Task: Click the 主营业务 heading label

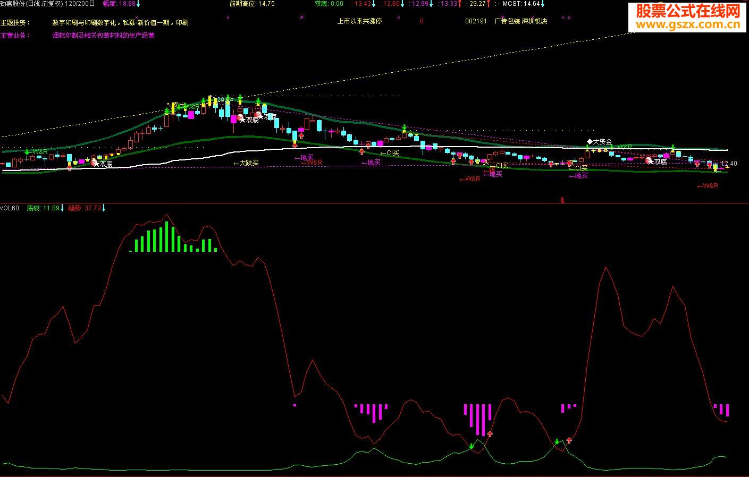Action: (x=15, y=36)
